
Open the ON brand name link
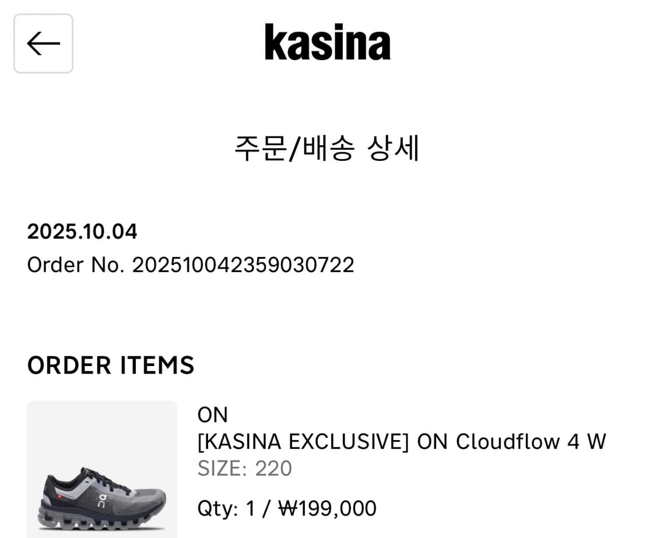(x=212, y=415)
